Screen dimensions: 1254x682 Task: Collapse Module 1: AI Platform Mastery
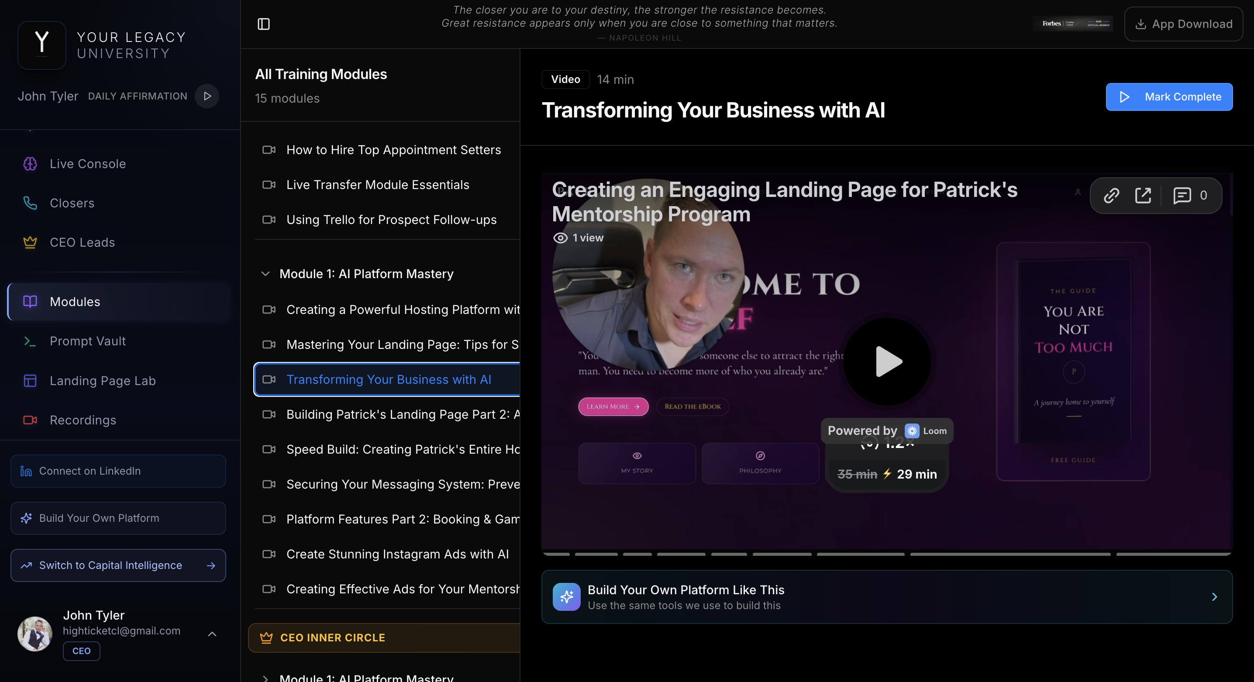click(265, 274)
